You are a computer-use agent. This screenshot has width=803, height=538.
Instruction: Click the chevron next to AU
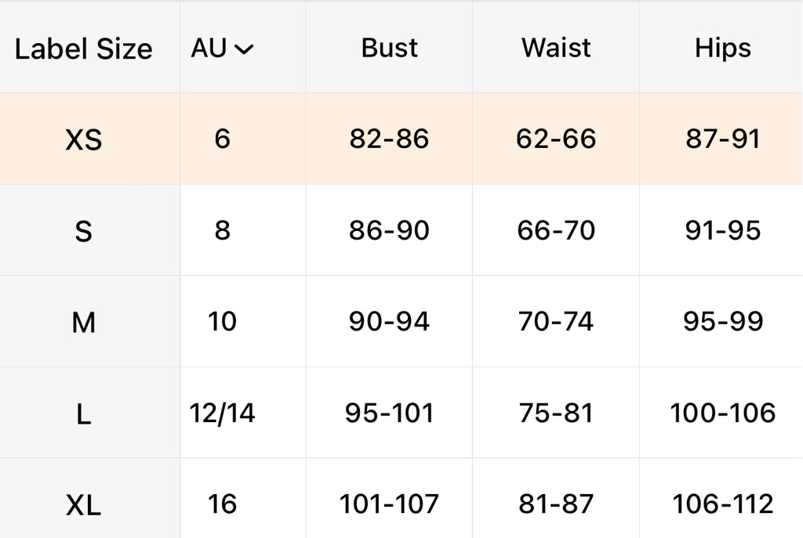coord(244,50)
